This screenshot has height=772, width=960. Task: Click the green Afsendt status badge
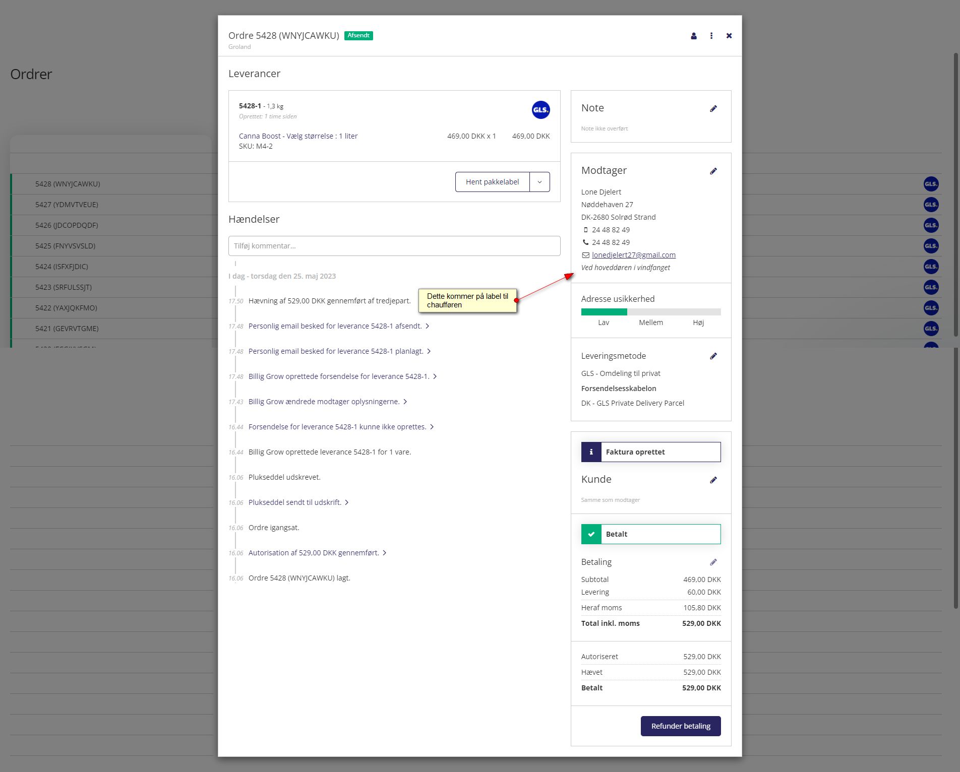tap(358, 36)
